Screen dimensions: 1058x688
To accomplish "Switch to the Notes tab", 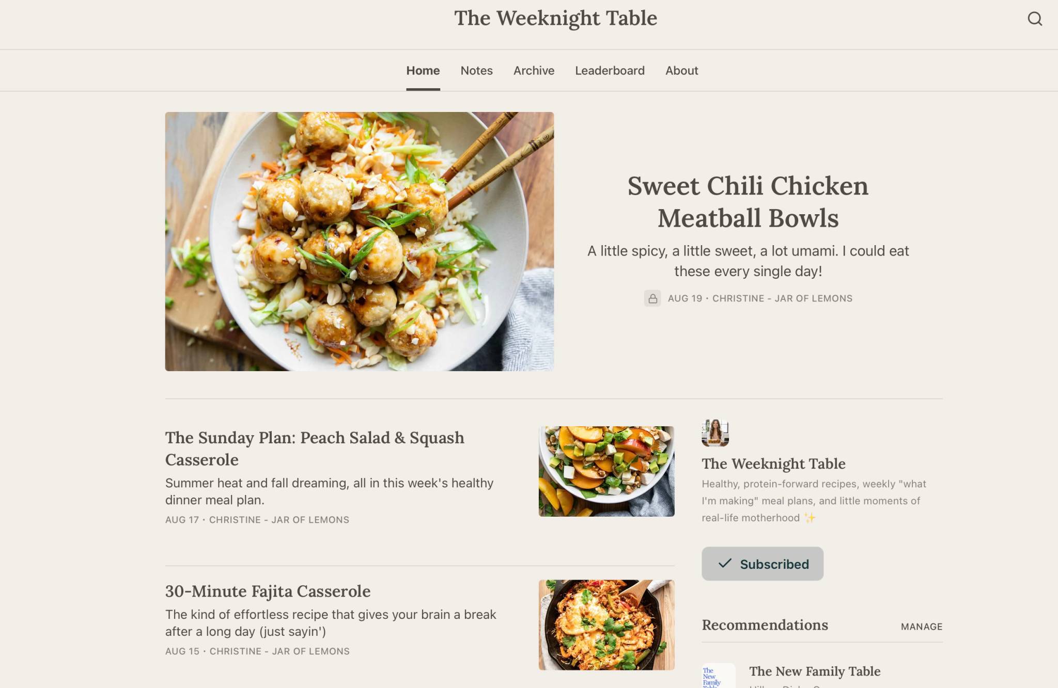I will click(x=476, y=71).
